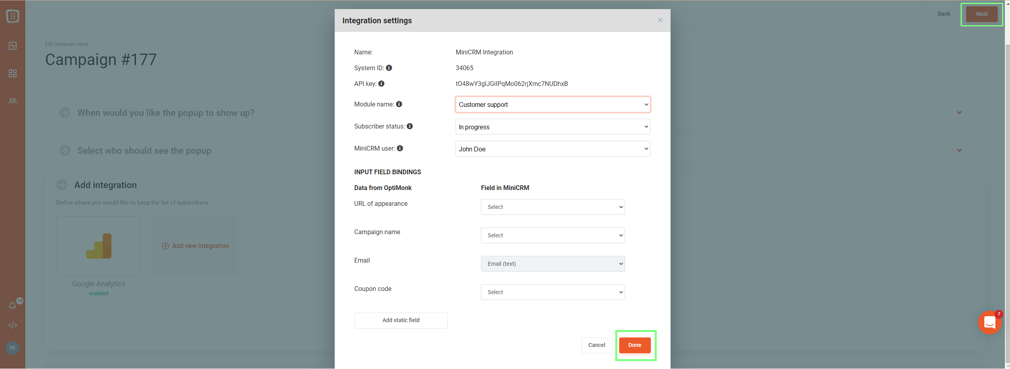Open the embed code icon in sidebar
Viewport: 1010px width, 369px height.
click(13, 325)
